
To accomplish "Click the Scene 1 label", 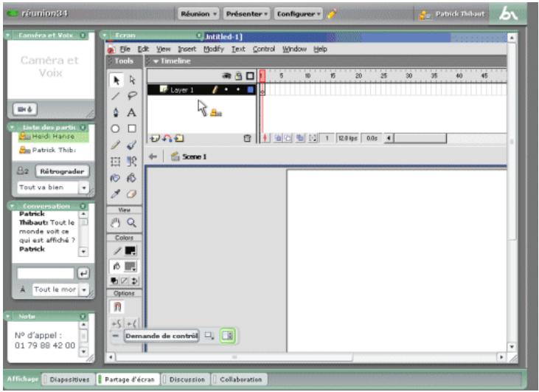I will [194, 157].
